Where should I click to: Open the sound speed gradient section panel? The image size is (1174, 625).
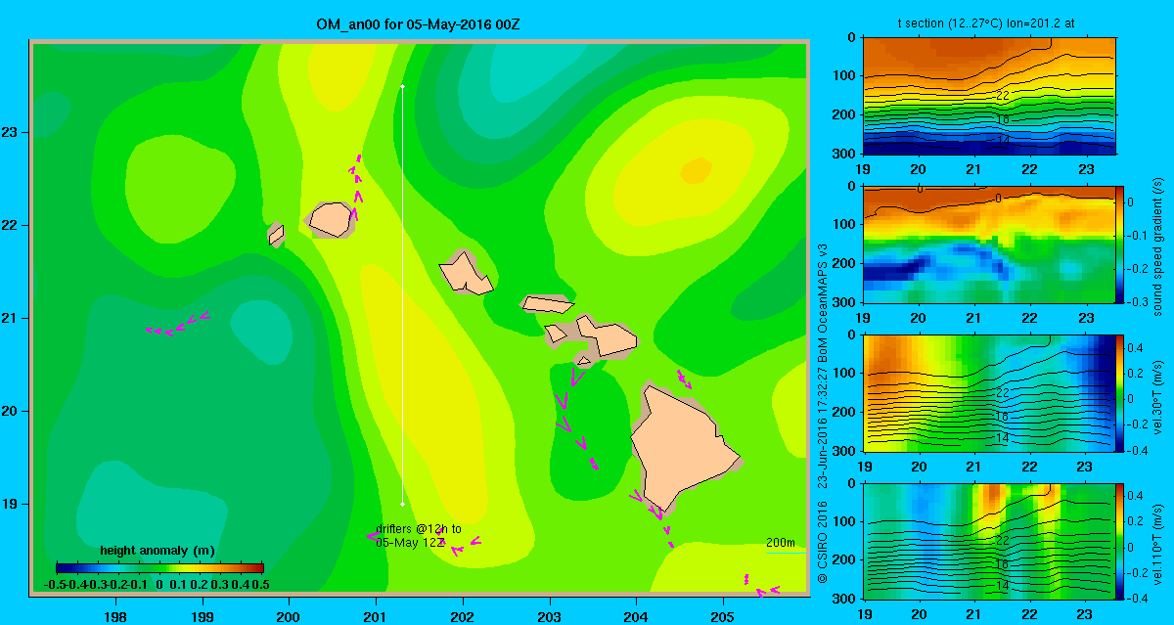pyautogui.click(x=989, y=246)
